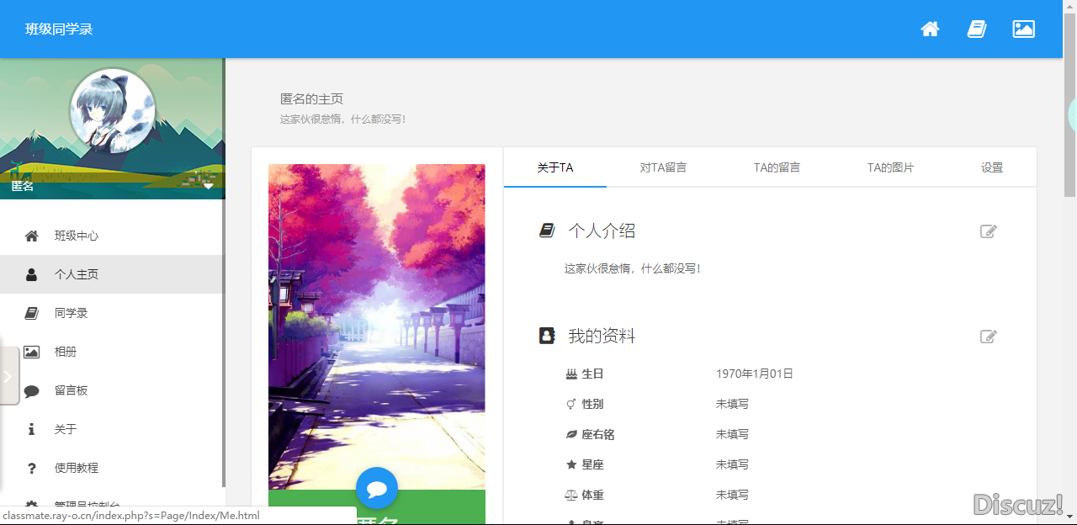Open the TA的留言 tab
This screenshot has height=525, width=1077.
[x=777, y=167]
